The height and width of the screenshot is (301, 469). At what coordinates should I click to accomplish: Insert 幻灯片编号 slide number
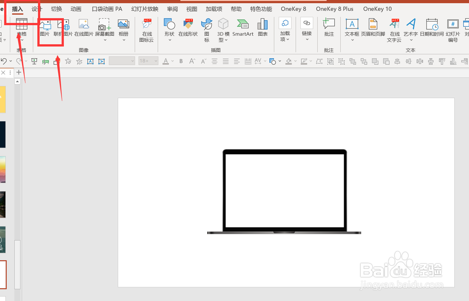click(453, 31)
